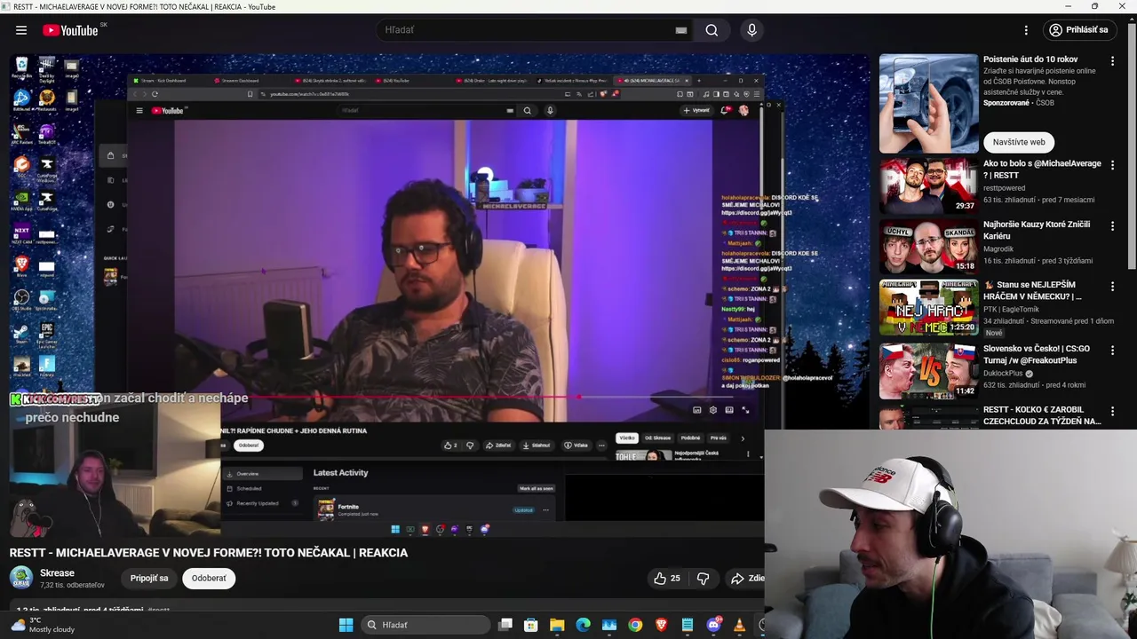The image size is (1137, 639).
Task: Open the Najhoršie Kauzy video thumbnail
Action: pos(928,247)
